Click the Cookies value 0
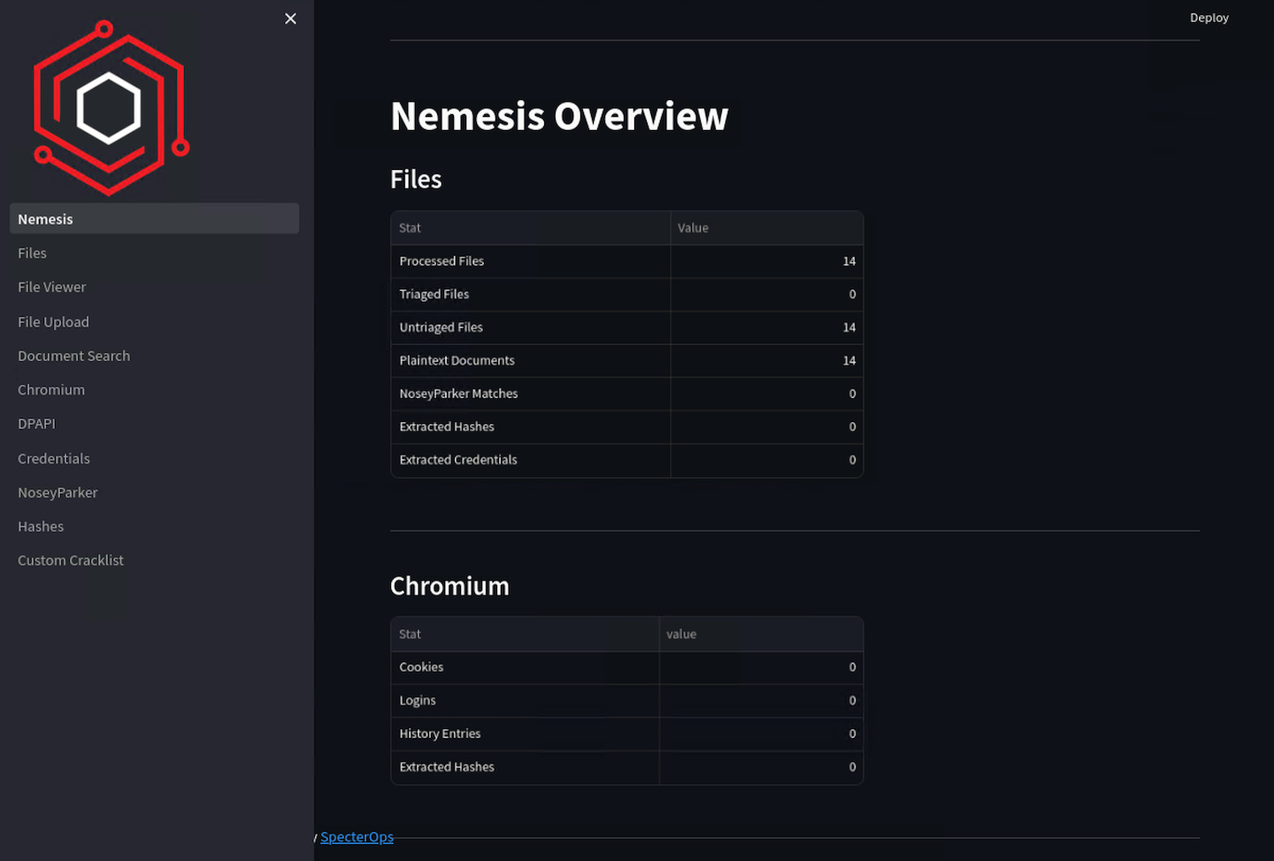 (x=762, y=667)
